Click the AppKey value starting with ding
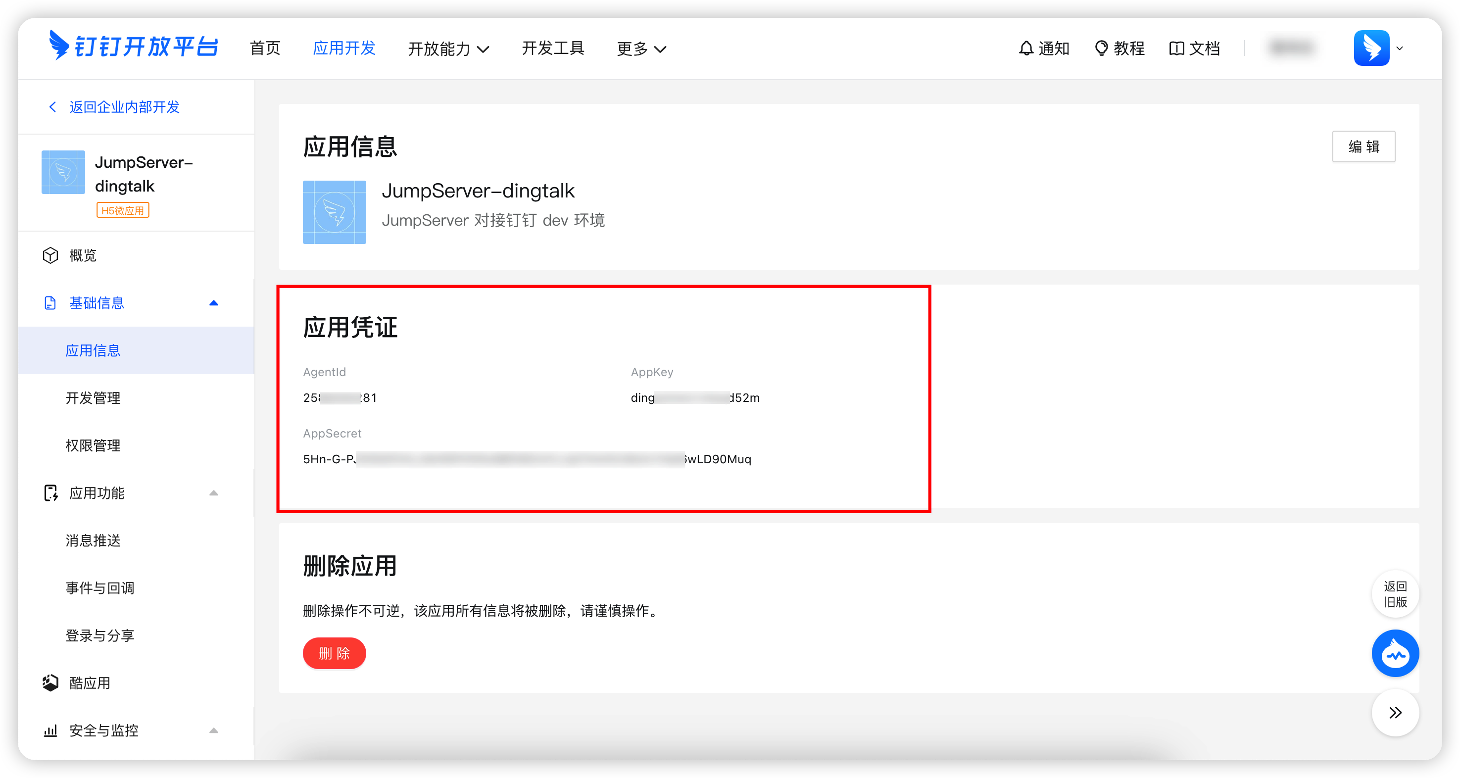 [695, 398]
